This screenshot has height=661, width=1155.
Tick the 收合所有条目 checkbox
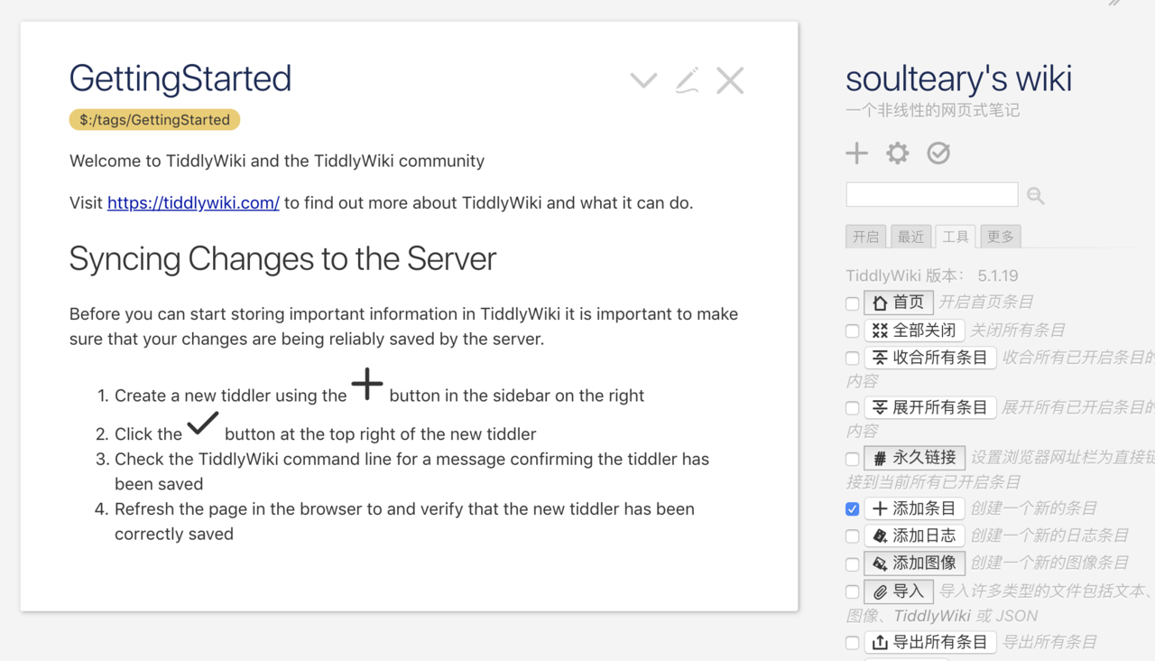pos(852,358)
